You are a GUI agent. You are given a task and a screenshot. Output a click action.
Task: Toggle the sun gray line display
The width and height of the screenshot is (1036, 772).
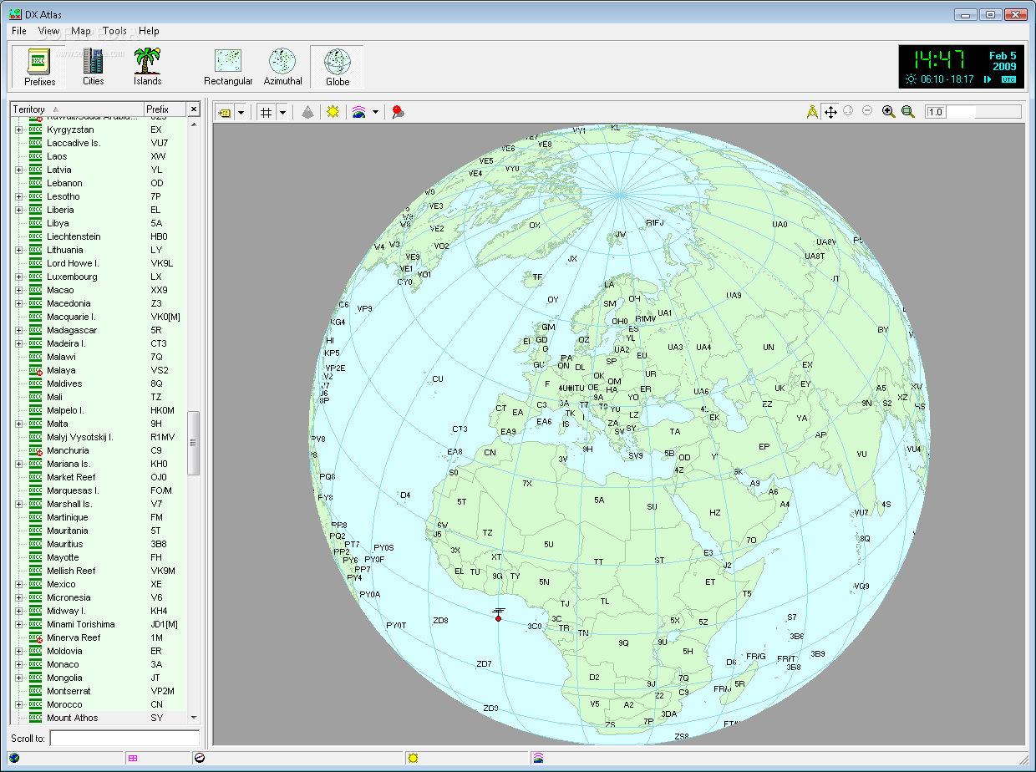[333, 112]
